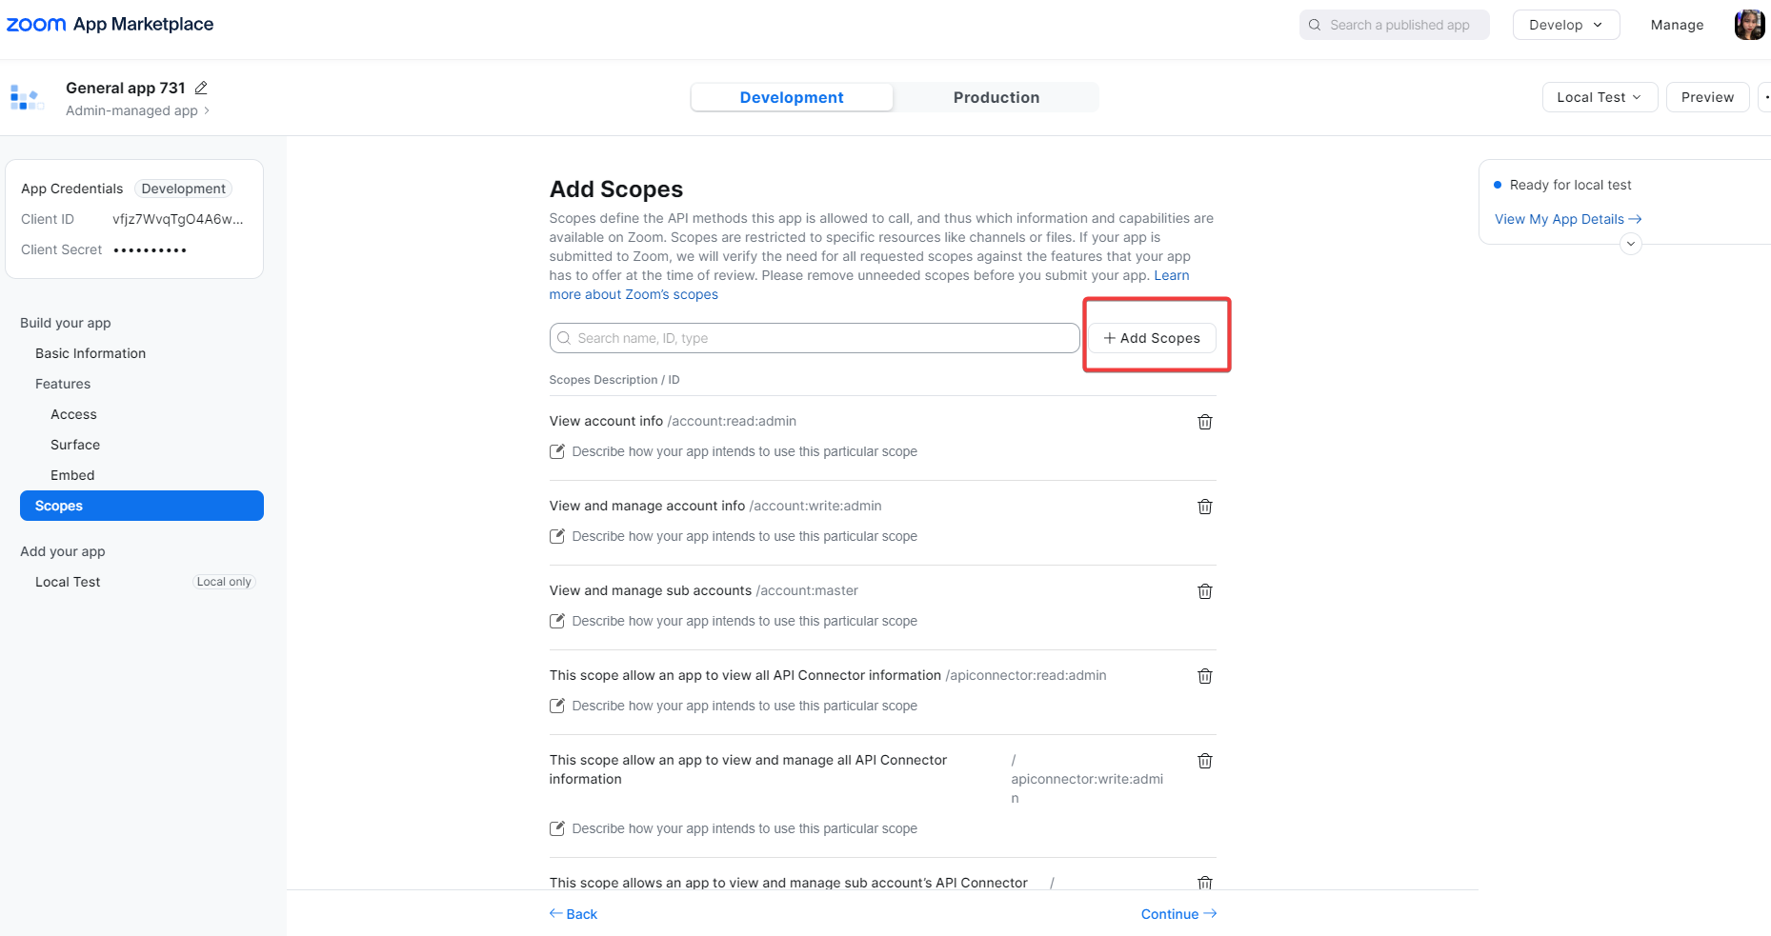This screenshot has height=936, width=1771.
Task: Click Continue to proceed
Action: click(1178, 914)
